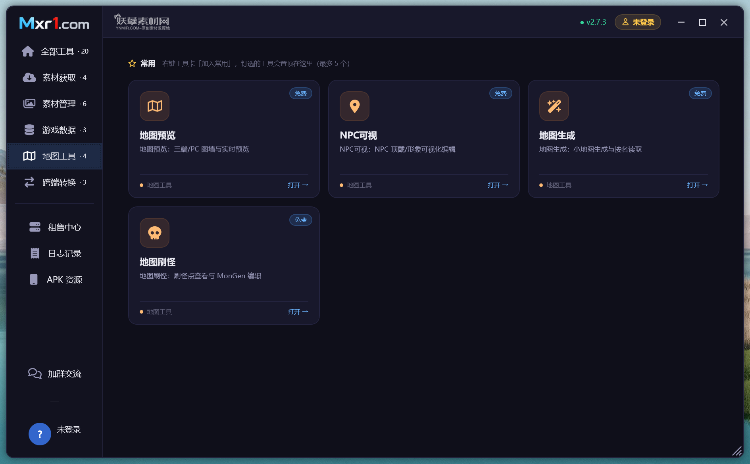View 日志记录 page
Viewport: 750px width, 464px height.
55,253
